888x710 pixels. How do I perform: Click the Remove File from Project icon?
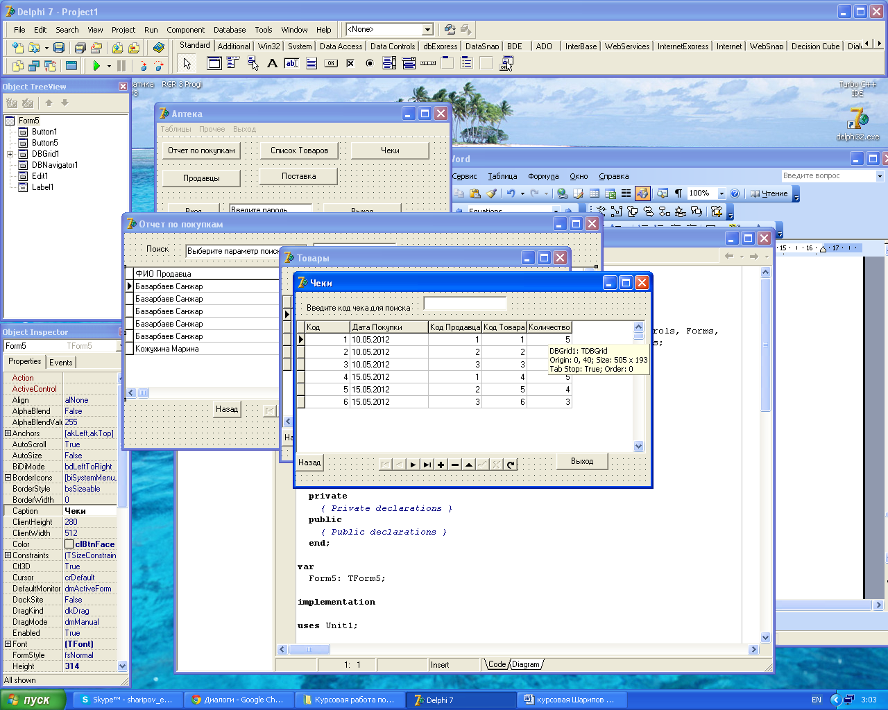coord(134,48)
